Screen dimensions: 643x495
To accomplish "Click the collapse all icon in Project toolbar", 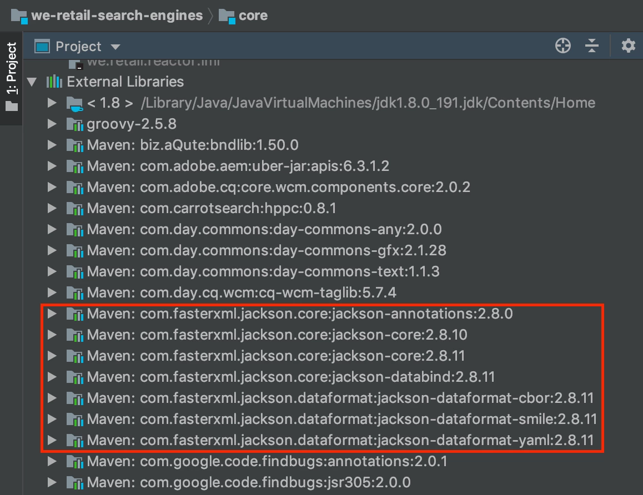I will point(591,46).
